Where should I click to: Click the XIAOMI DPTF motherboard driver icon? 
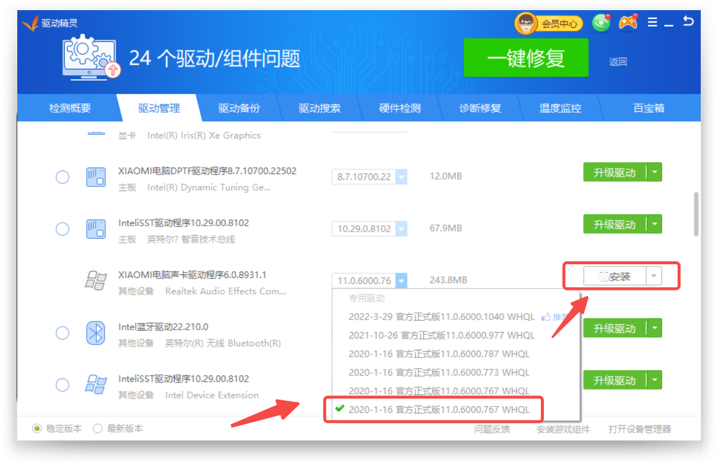[96, 177]
